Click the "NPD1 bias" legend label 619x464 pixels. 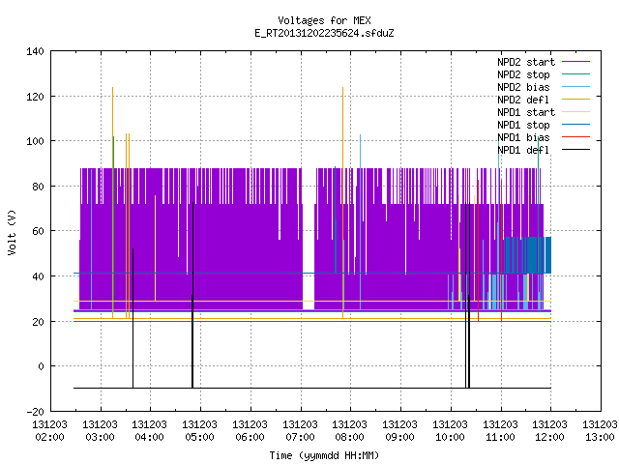click(x=523, y=137)
